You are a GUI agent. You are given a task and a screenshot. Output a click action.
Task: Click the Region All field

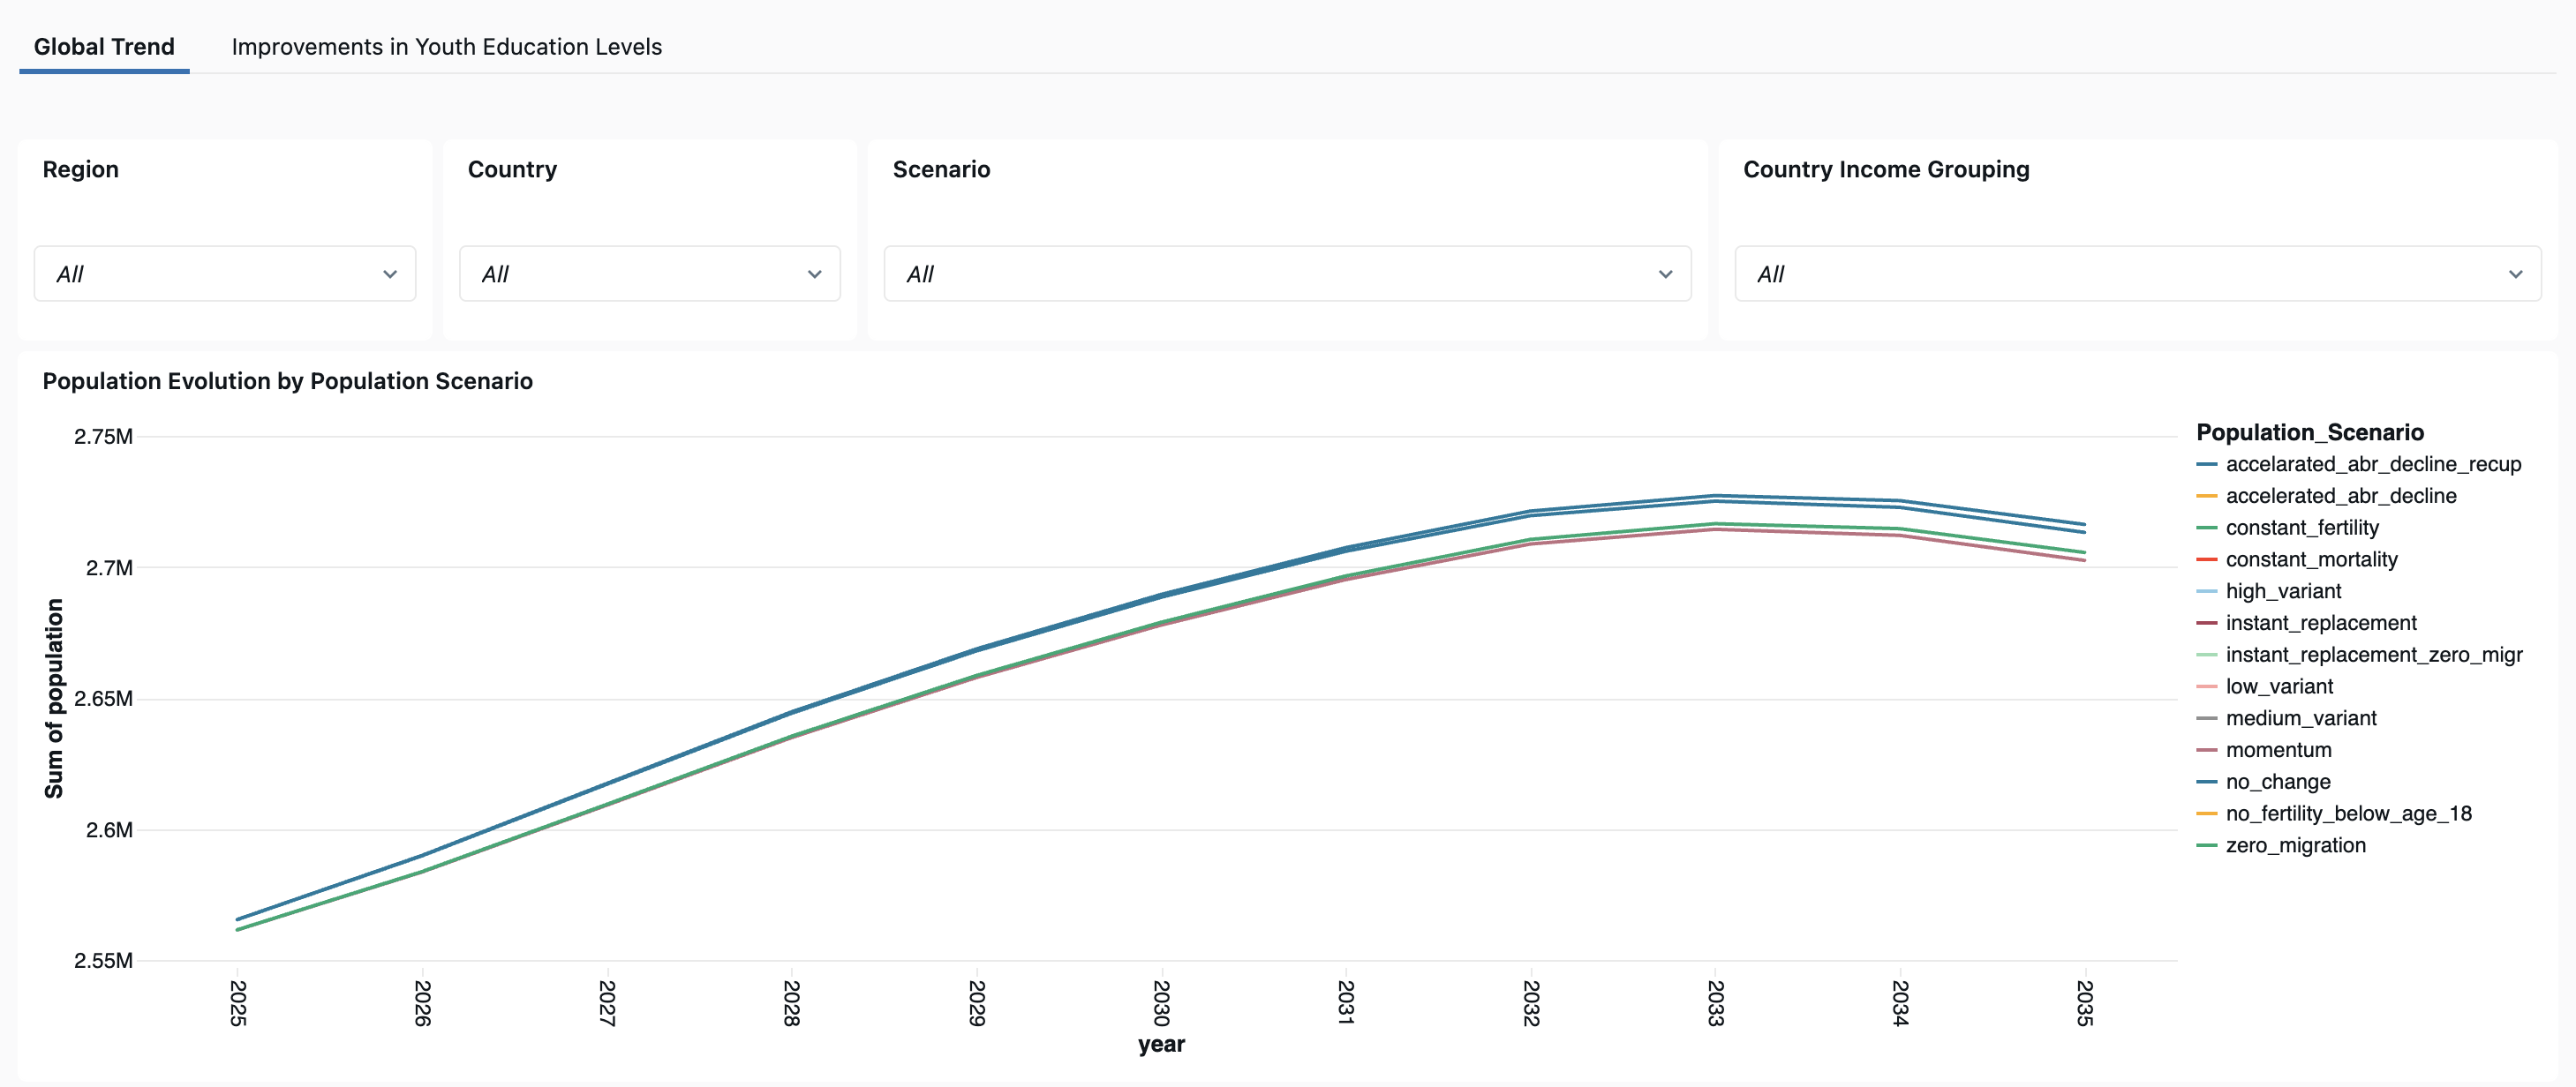(x=210, y=274)
